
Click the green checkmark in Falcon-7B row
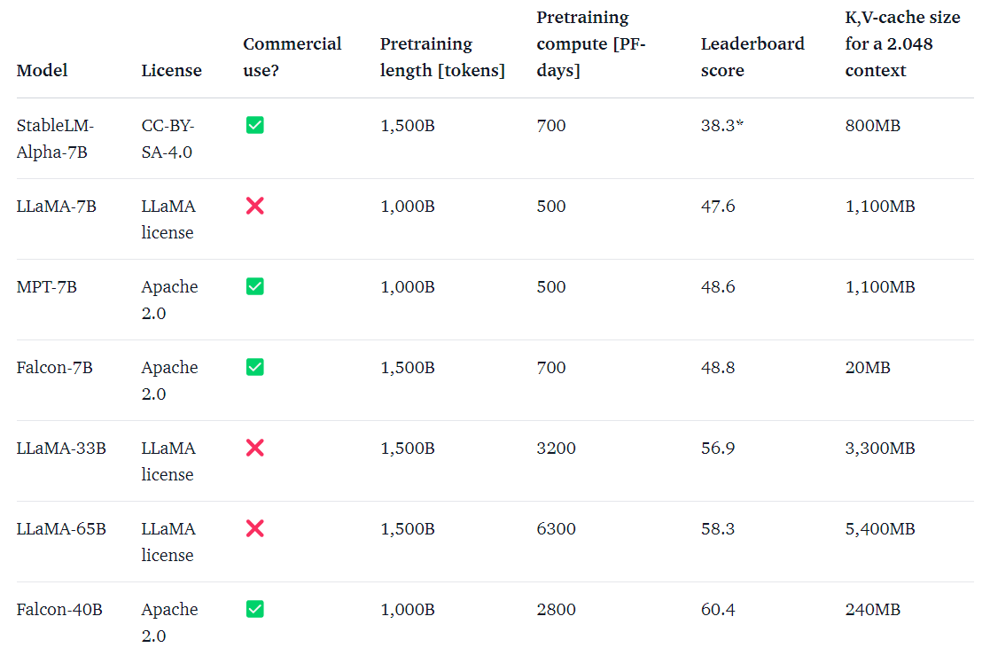coord(255,367)
